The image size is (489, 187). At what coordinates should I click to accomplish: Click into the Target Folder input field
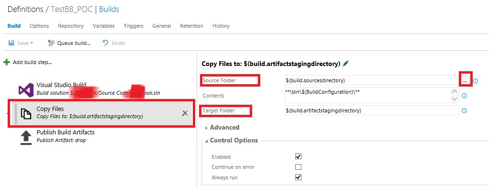click(371, 110)
